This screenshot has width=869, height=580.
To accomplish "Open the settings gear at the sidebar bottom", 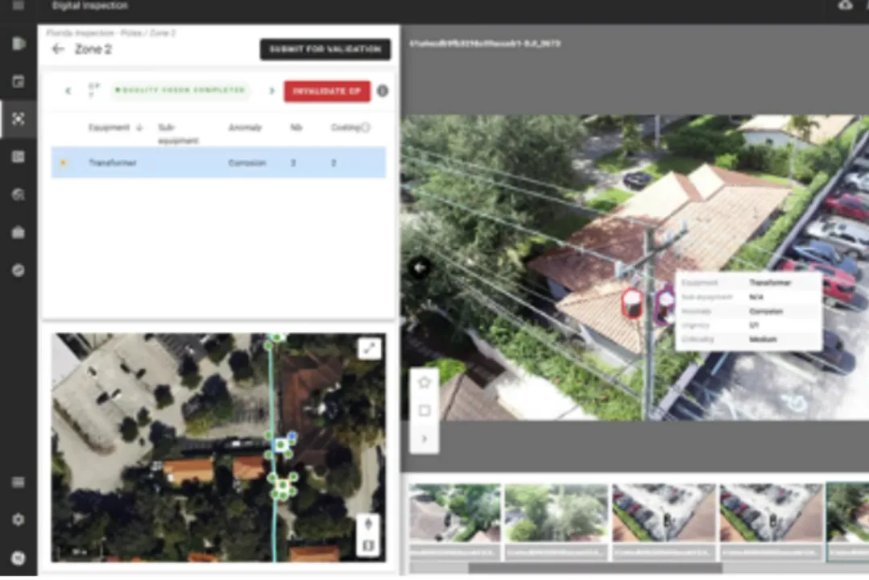I will point(18,520).
